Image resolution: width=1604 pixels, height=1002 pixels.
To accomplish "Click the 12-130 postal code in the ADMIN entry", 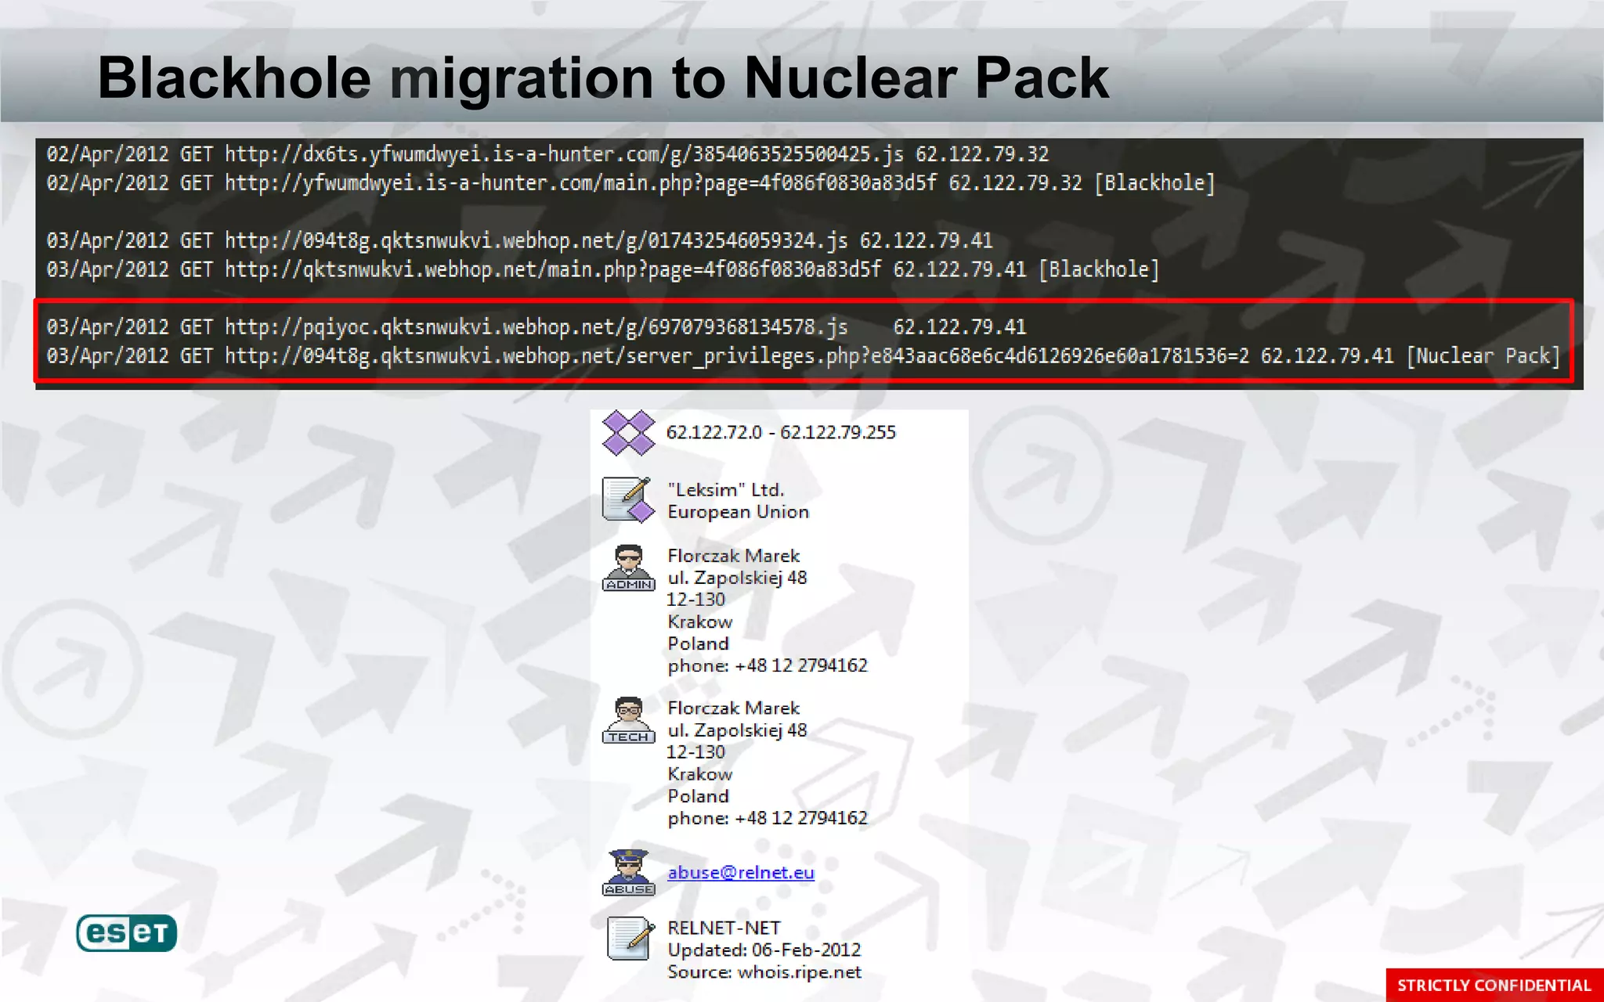I will pyautogui.click(x=695, y=600).
